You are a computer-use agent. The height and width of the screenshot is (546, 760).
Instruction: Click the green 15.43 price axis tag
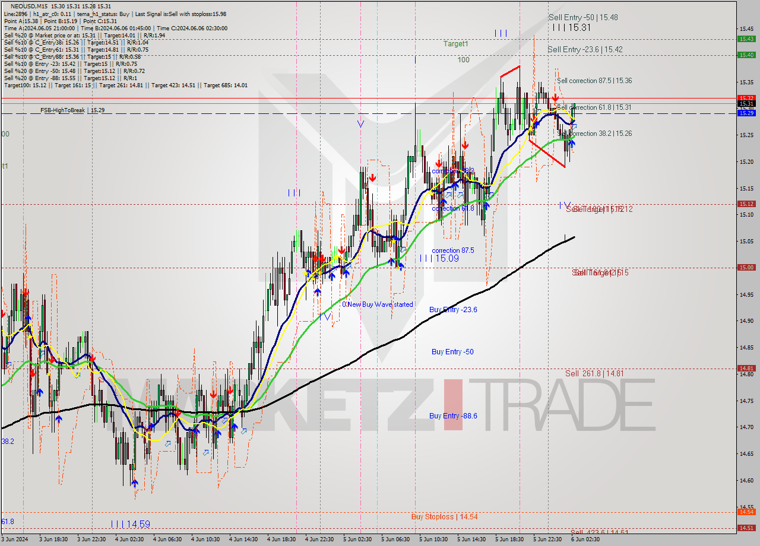click(746, 39)
